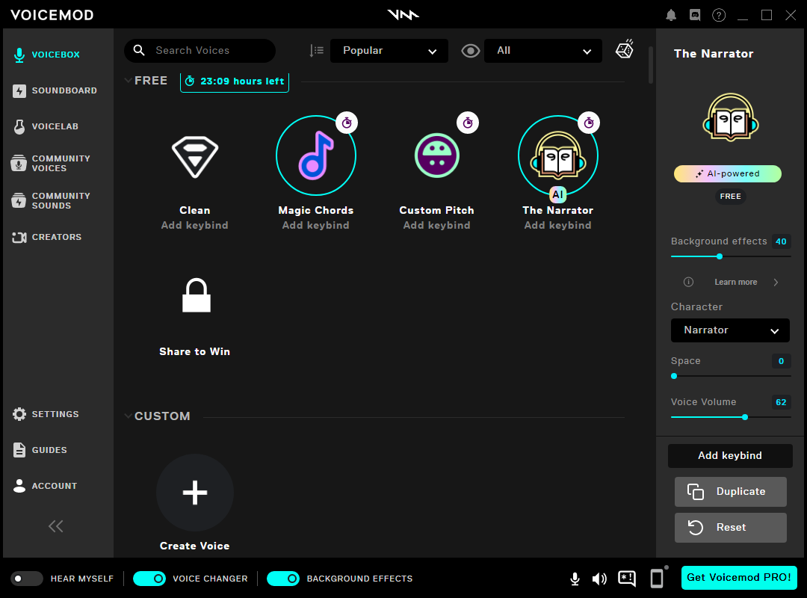
Task: Click the Share to Win lock icon
Action: coord(196,295)
